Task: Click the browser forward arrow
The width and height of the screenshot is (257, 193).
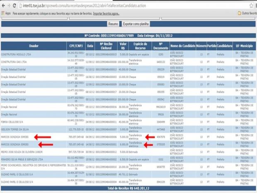Action: tap(9, 6)
